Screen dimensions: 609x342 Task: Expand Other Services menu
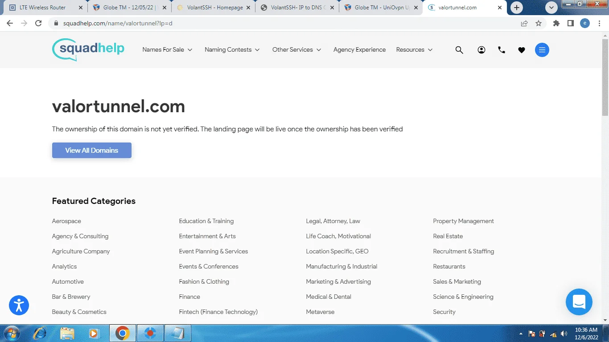(x=297, y=50)
